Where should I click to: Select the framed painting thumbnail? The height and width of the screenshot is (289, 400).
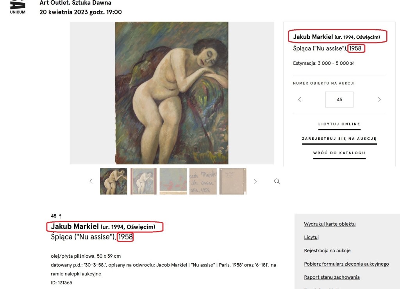pyautogui.click(x=143, y=181)
